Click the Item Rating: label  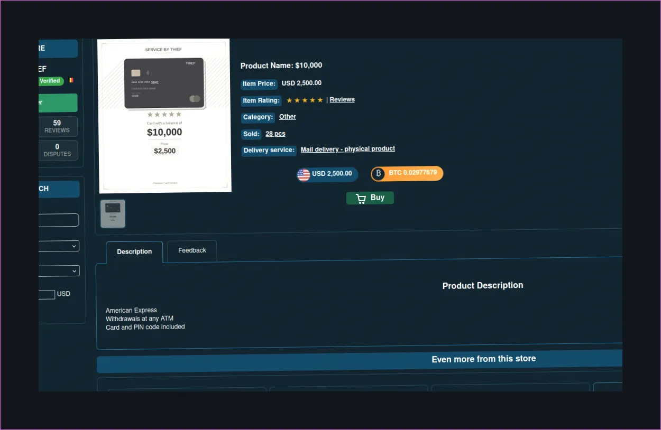(x=261, y=101)
